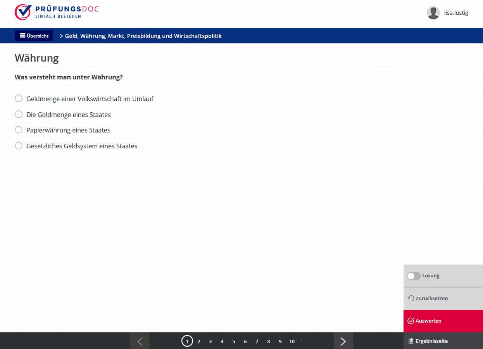This screenshot has height=349, width=483.
Task: Click the lisa.lustig username
Action: [x=456, y=13]
